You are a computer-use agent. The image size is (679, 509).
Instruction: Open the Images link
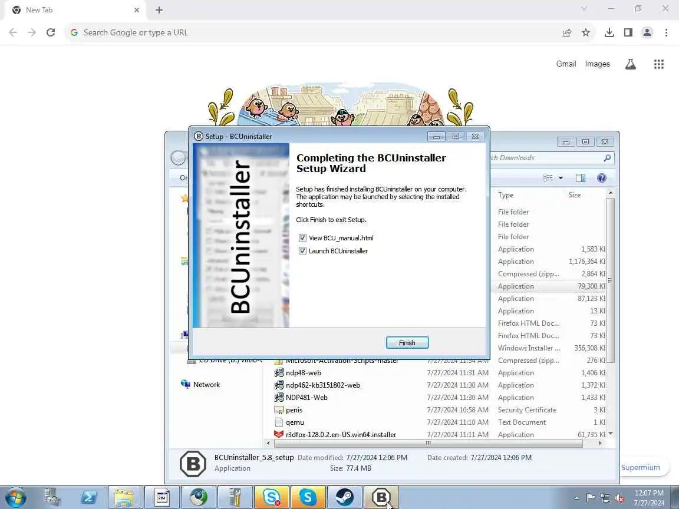point(597,64)
